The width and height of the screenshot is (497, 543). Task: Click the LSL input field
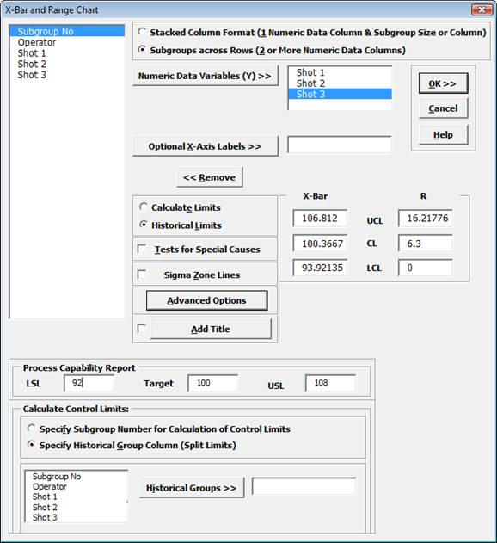coord(89,383)
